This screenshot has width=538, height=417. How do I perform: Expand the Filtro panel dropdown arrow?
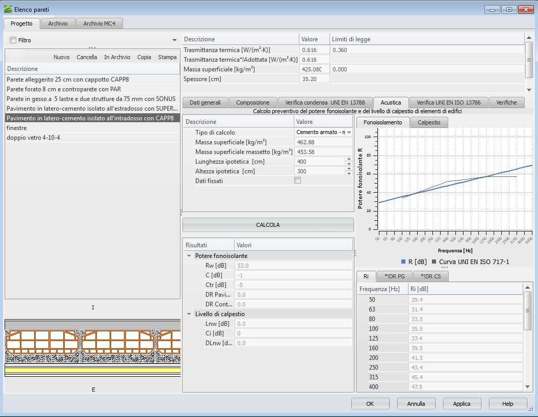(x=174, y=40)
